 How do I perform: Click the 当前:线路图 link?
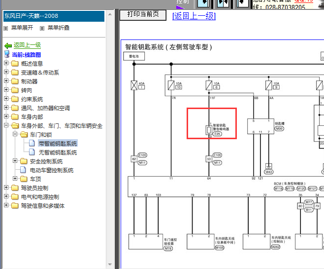(x=27, y=55)
